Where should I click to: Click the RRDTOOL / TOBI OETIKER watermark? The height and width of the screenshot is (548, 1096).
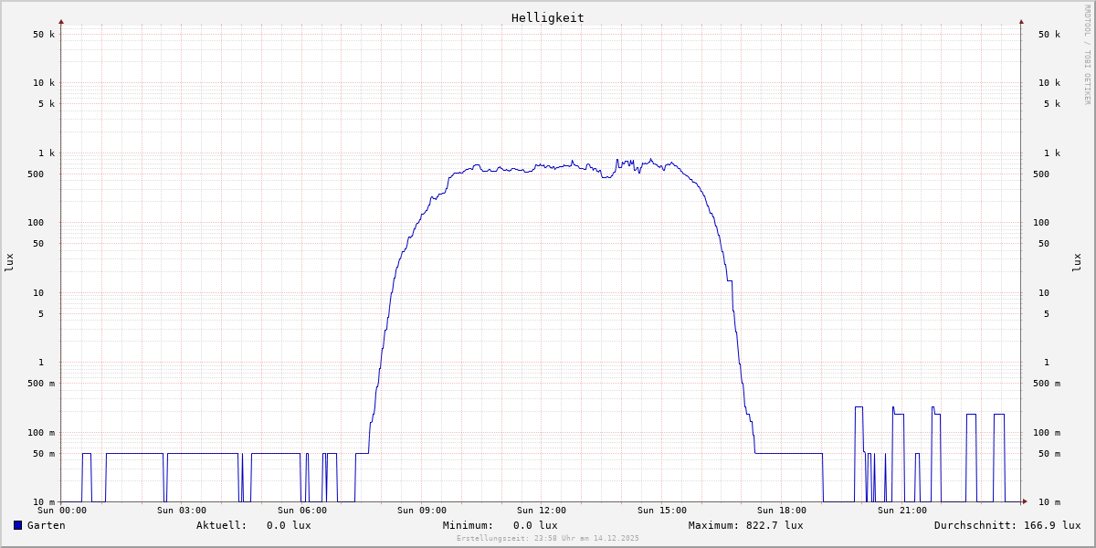tap(1087, 54)
